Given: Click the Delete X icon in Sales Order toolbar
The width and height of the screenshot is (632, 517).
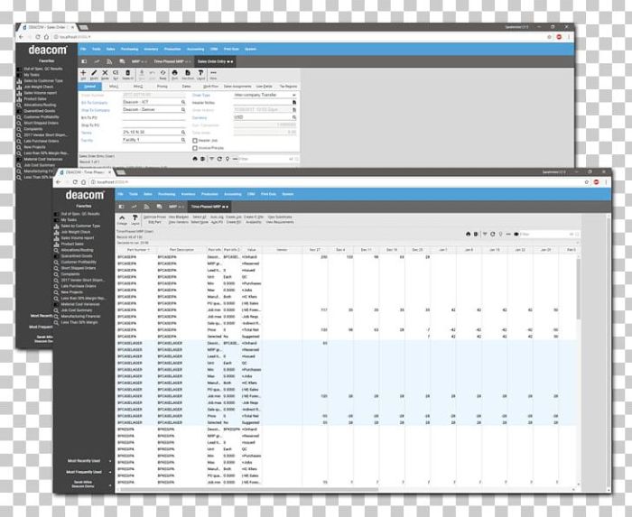Looking at the screenshot, I should 105,73.
